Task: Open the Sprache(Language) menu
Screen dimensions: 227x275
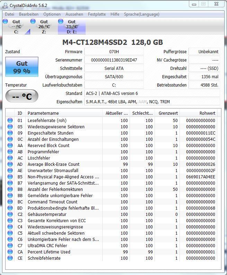Action: point(142,14)
